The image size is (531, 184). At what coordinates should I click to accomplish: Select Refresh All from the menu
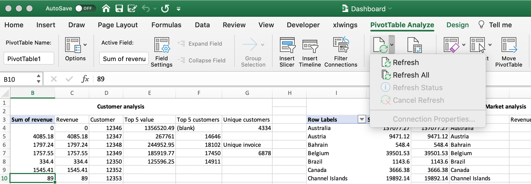coord(411,75)
